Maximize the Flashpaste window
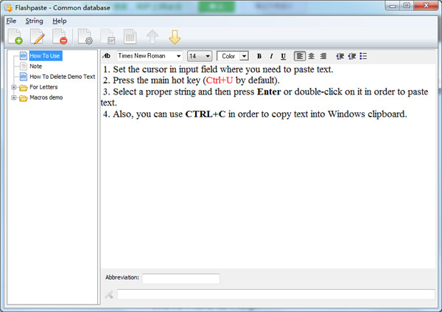This screenshot has height=312, width=442. [407, 6]
